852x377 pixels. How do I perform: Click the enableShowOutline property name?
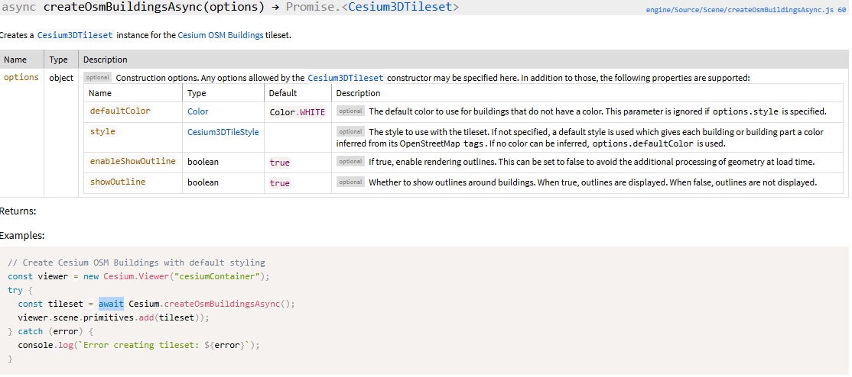132,162
